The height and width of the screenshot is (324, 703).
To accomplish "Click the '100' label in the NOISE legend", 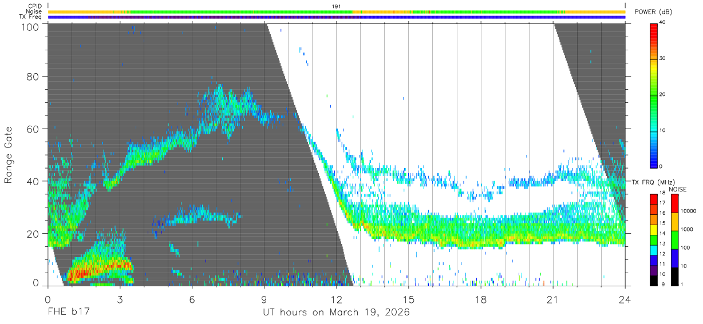I will (x=686, y=247).
